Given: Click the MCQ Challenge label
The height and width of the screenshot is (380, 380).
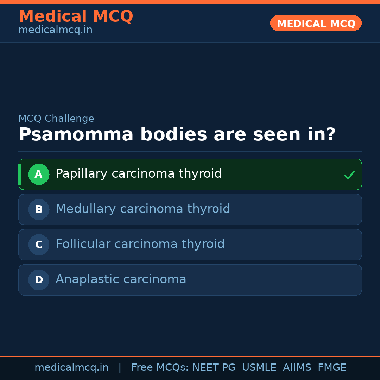Looking at the screenshot, I should (56, 119).
